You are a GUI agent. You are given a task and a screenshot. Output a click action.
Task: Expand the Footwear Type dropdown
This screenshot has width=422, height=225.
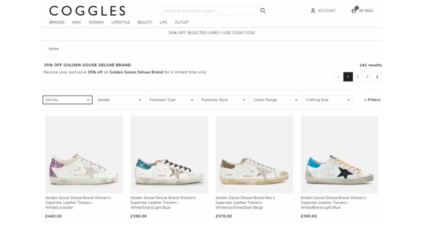click(x=172, y=100)
